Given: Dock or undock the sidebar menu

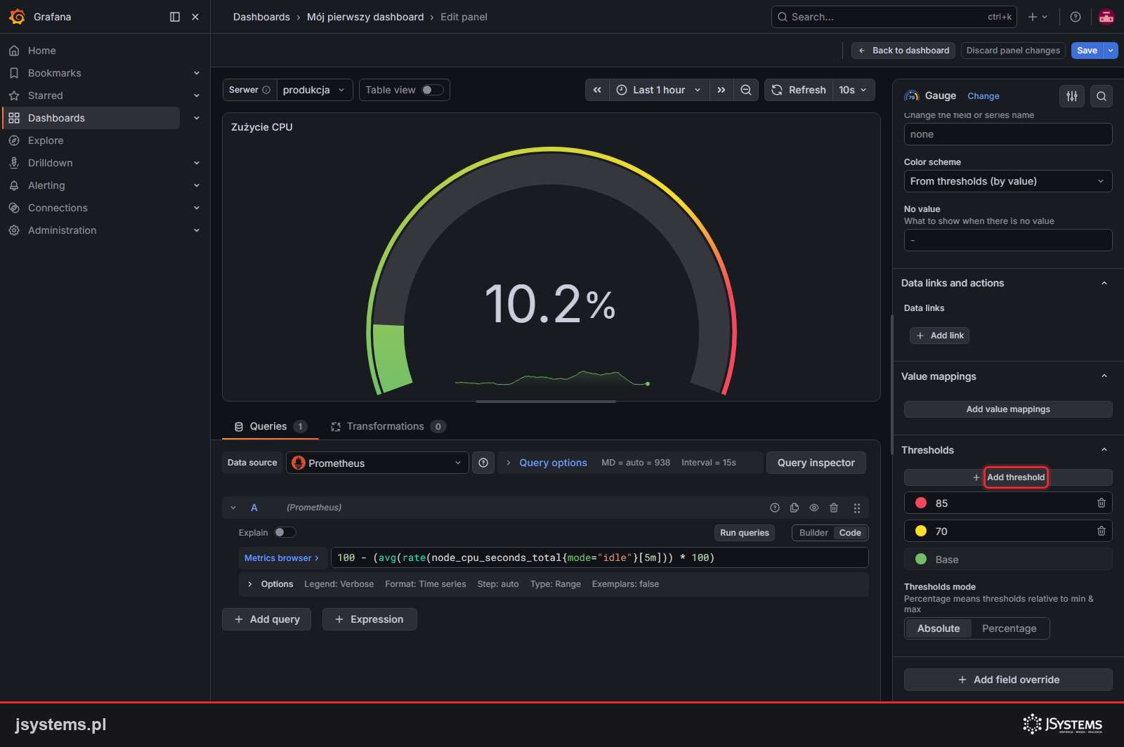Looking at the screenshot, I should 175,17.
